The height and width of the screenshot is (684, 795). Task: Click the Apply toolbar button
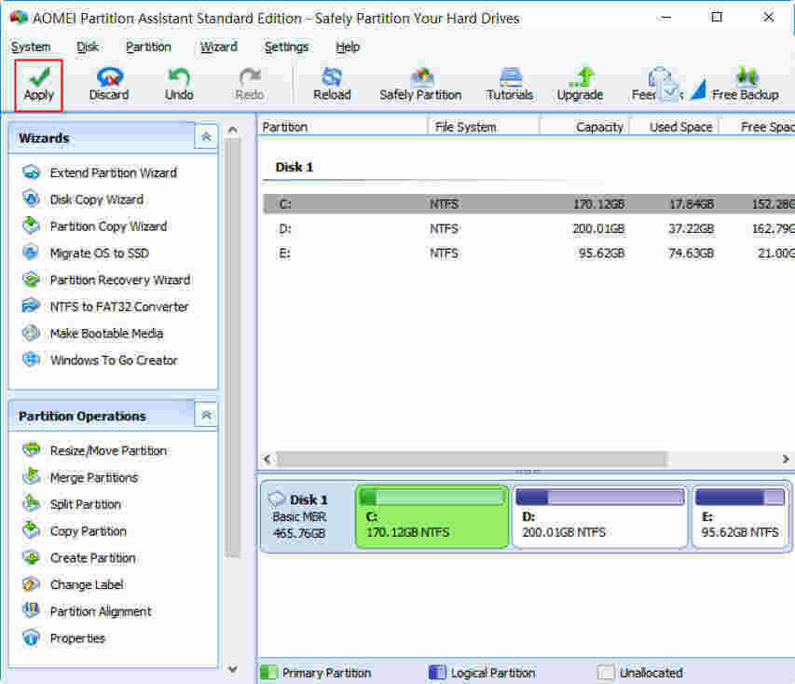(39, 84)
